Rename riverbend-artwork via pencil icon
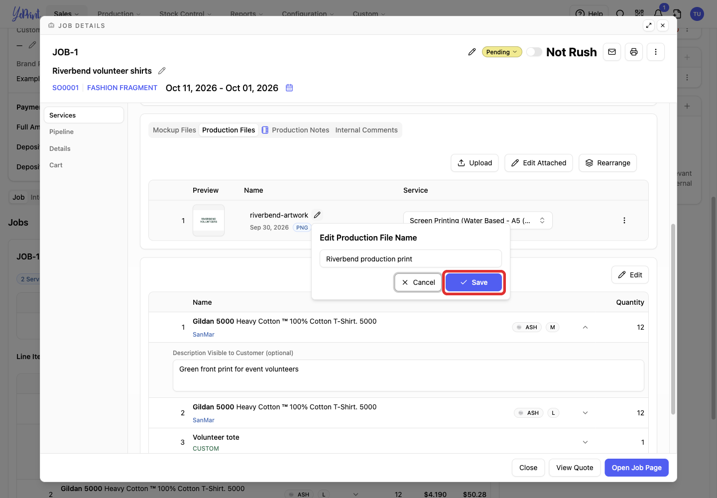Image resolution: width=717 pixels, height=498 pixels. (x=317, y=215)
